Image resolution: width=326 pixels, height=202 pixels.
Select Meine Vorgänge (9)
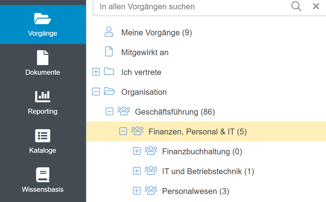[x=157, y=33]
